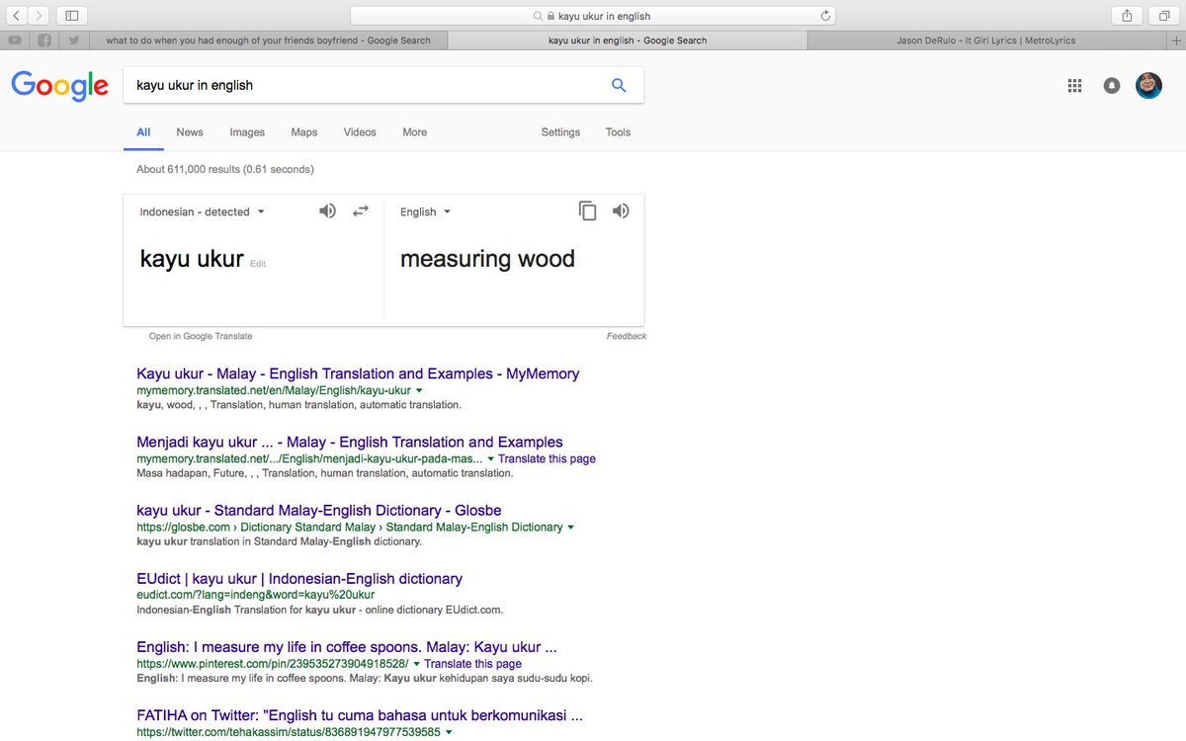This screenshot has height=741, width=1186.
Task: Copy the translation measuring wood
Action: pyautogui.click(x=587, y=210)
